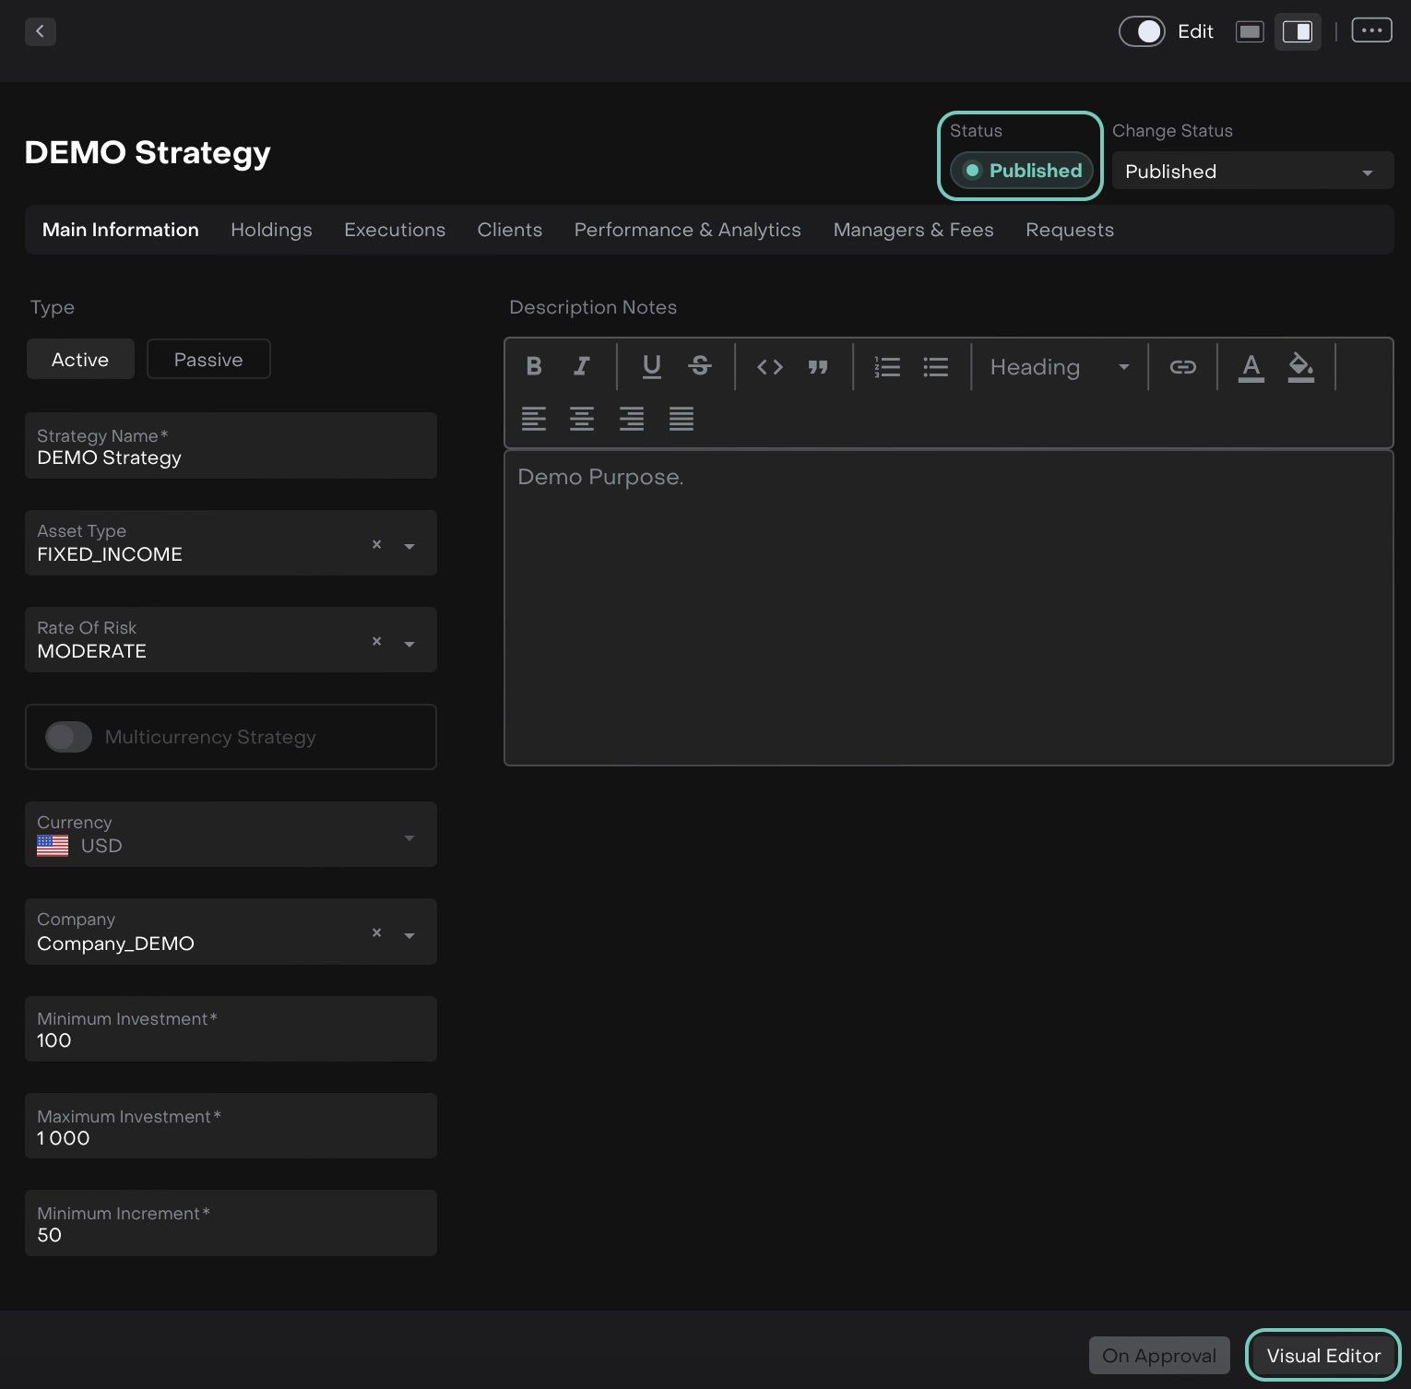The image size is (1411, 1389).
Task: Toggle italic text formatting
Action: point(581,366)
